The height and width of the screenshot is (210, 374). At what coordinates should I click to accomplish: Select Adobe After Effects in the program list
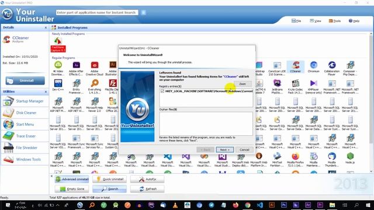coord(76,68)
